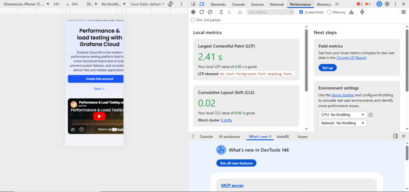Open the CPU: No throttling dropdown
This screenshot has height=192, width=409.
[342, 115]
